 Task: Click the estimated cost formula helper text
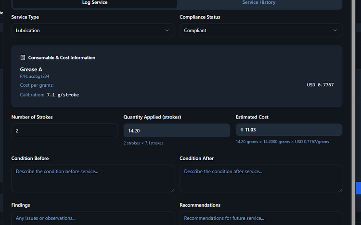[282, 142]
